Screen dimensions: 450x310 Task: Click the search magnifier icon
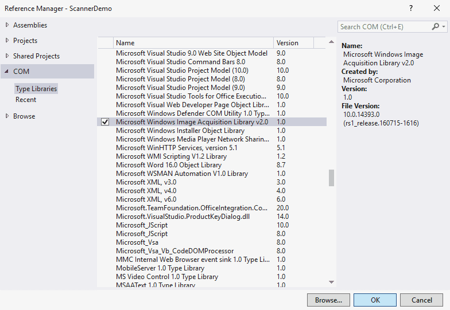click(435, 26)
